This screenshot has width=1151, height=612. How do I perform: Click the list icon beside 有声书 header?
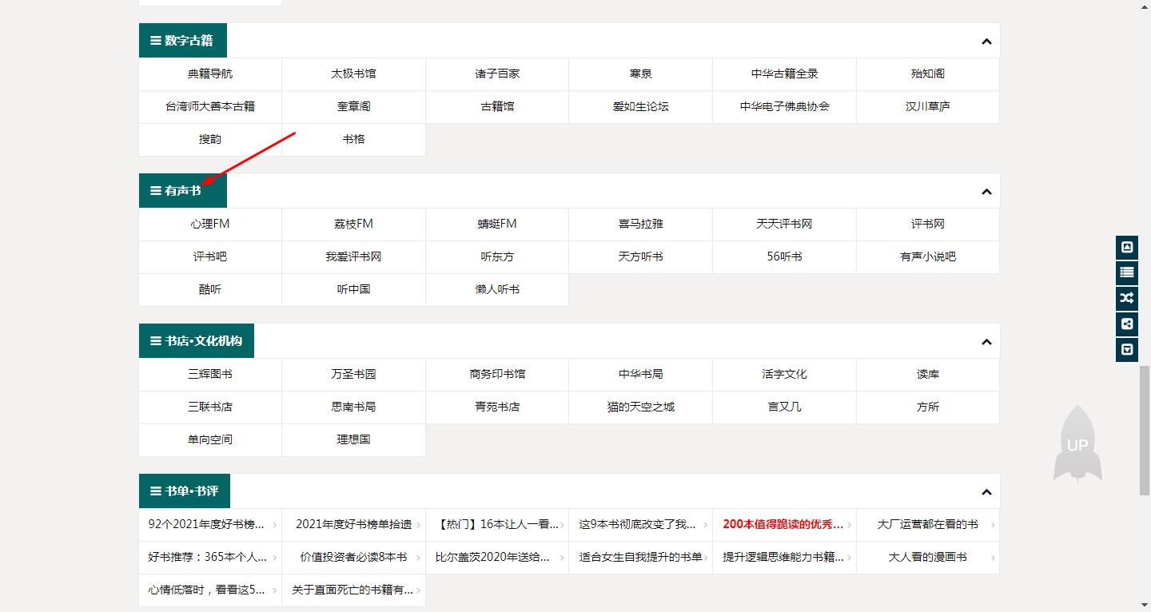tap(154, 190)
